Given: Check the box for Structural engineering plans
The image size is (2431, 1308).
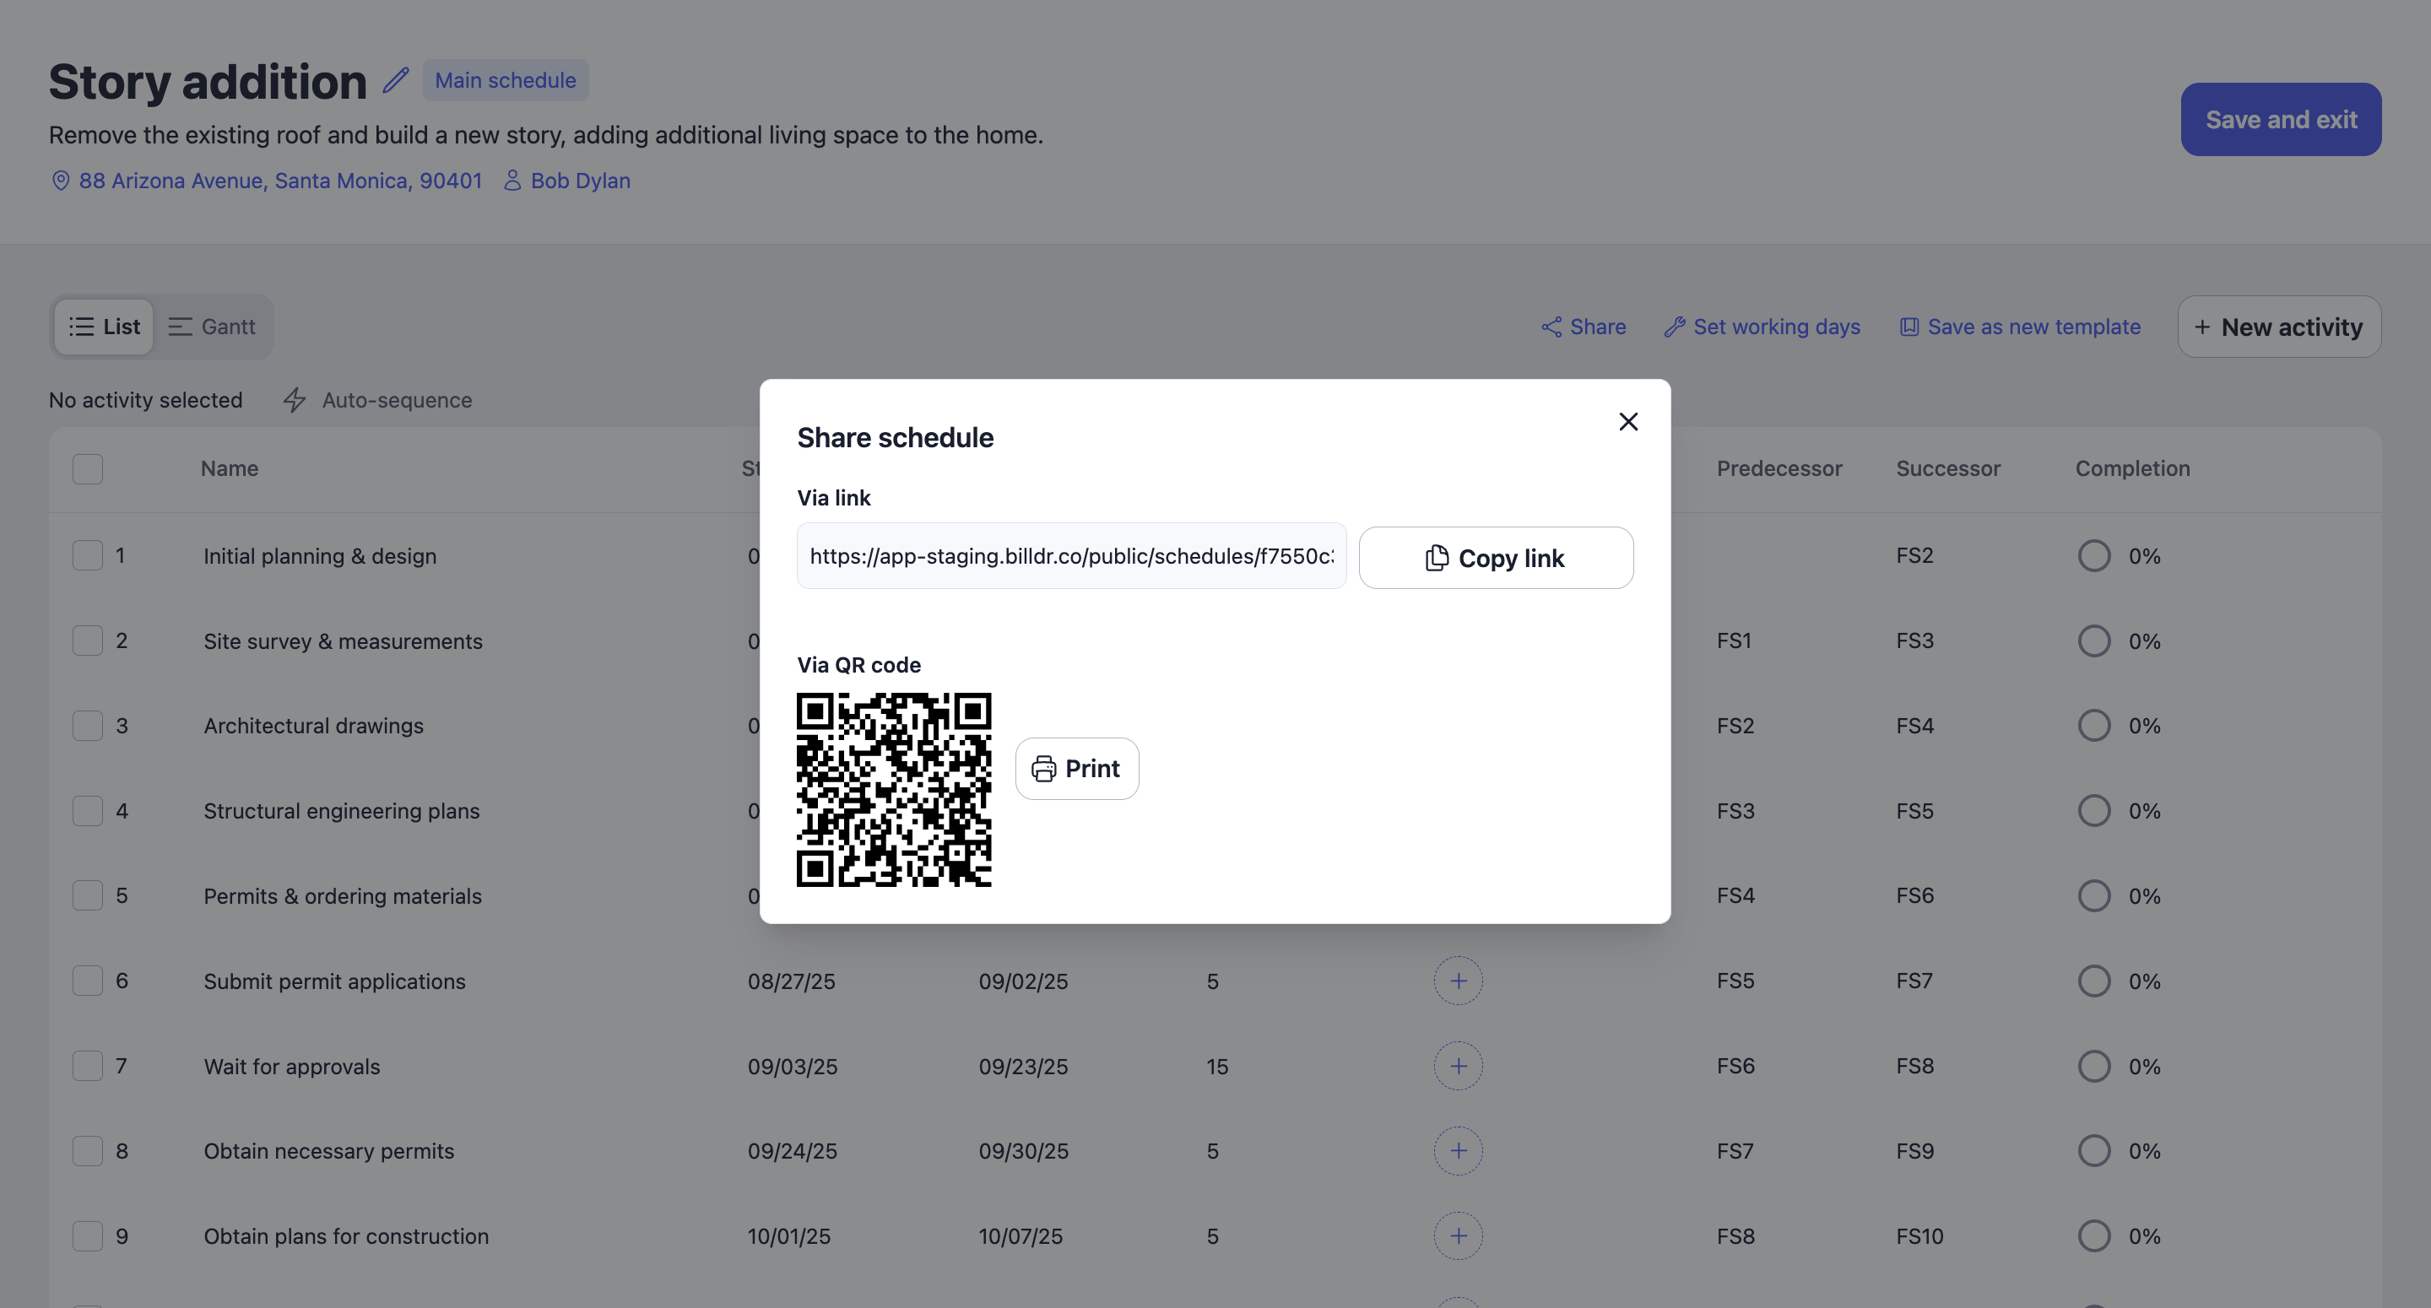Looking at the screenshot, I should tap(88, 811).
